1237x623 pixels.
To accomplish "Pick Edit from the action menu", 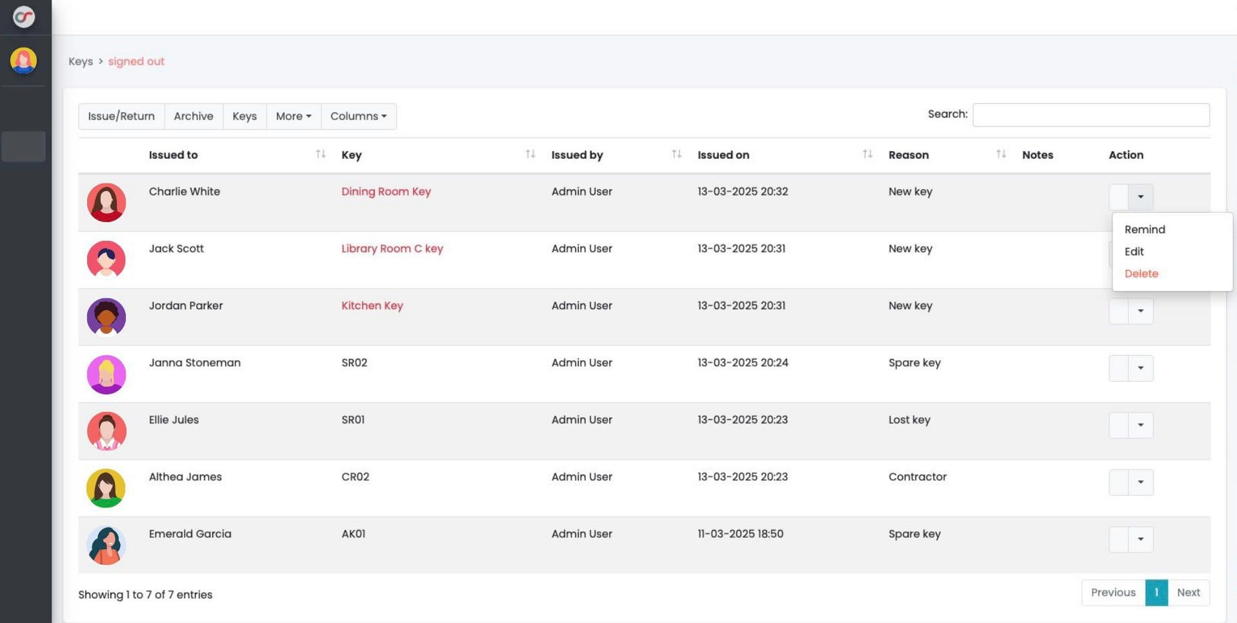I will click(x=1134, y=252).
